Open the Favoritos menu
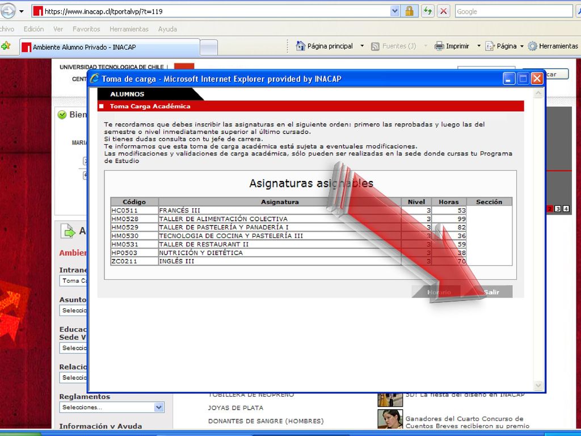Viewport: 581px width, 436px height. click(86, 29)
